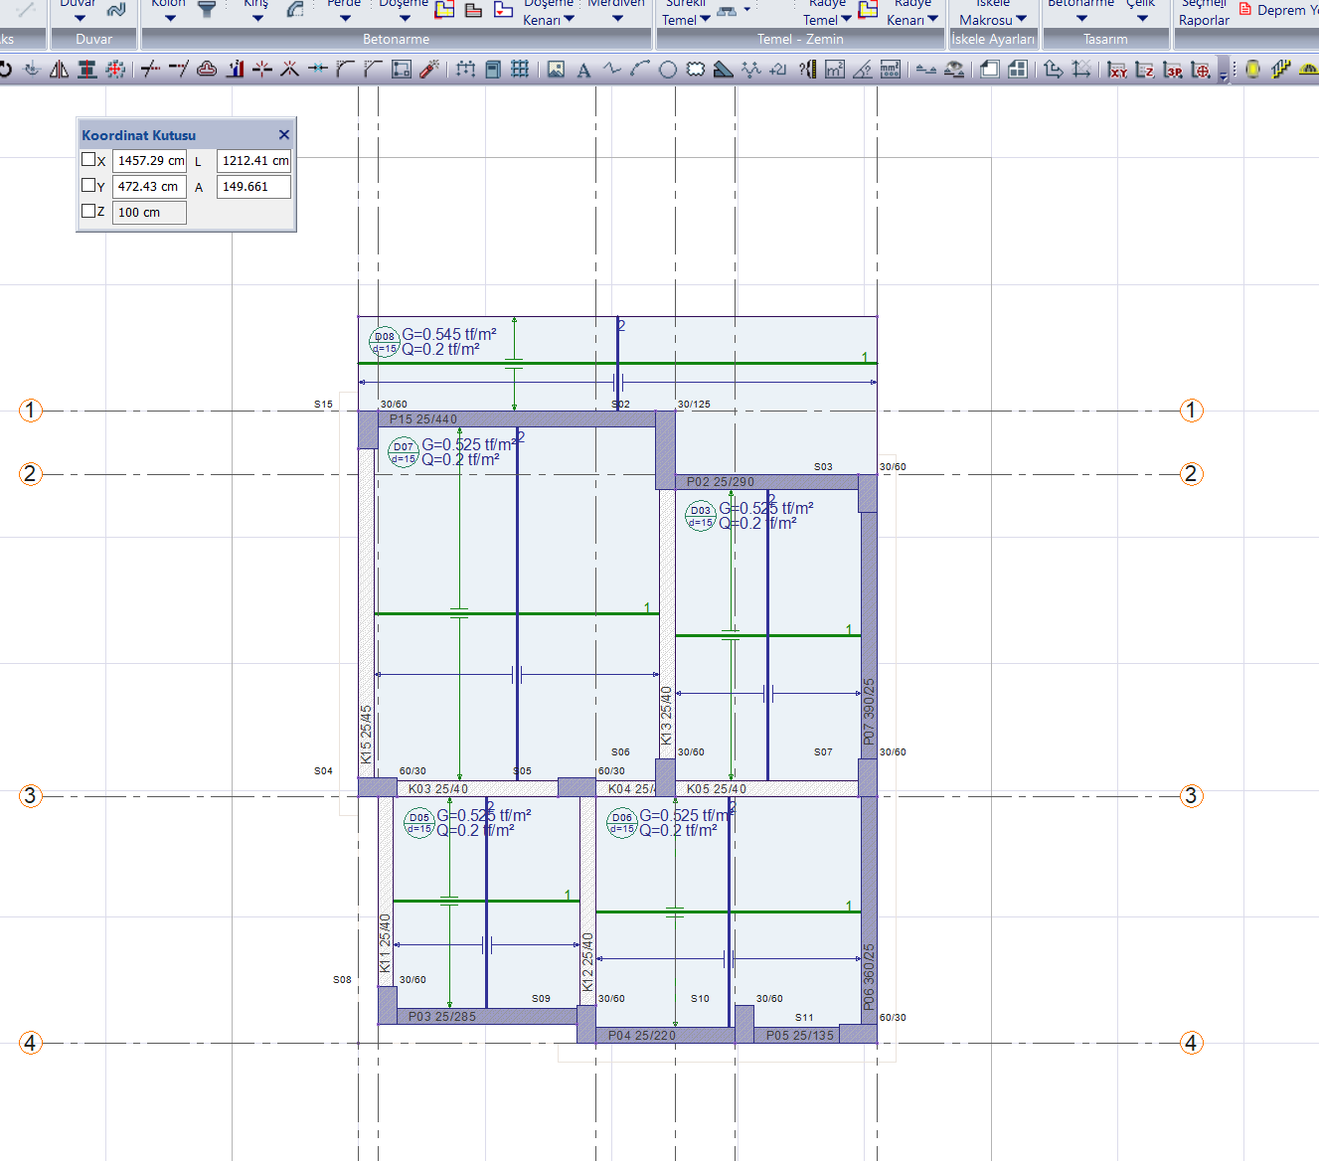Click the Y coordinate field 472.43 cm

pos(150,186)
